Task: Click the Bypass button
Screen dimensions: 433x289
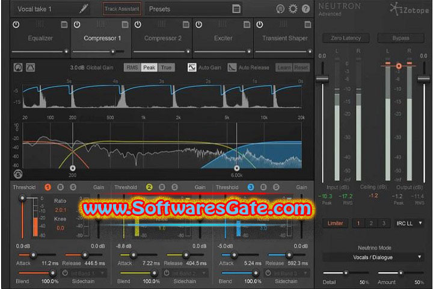Action: [x=401, y=38]
